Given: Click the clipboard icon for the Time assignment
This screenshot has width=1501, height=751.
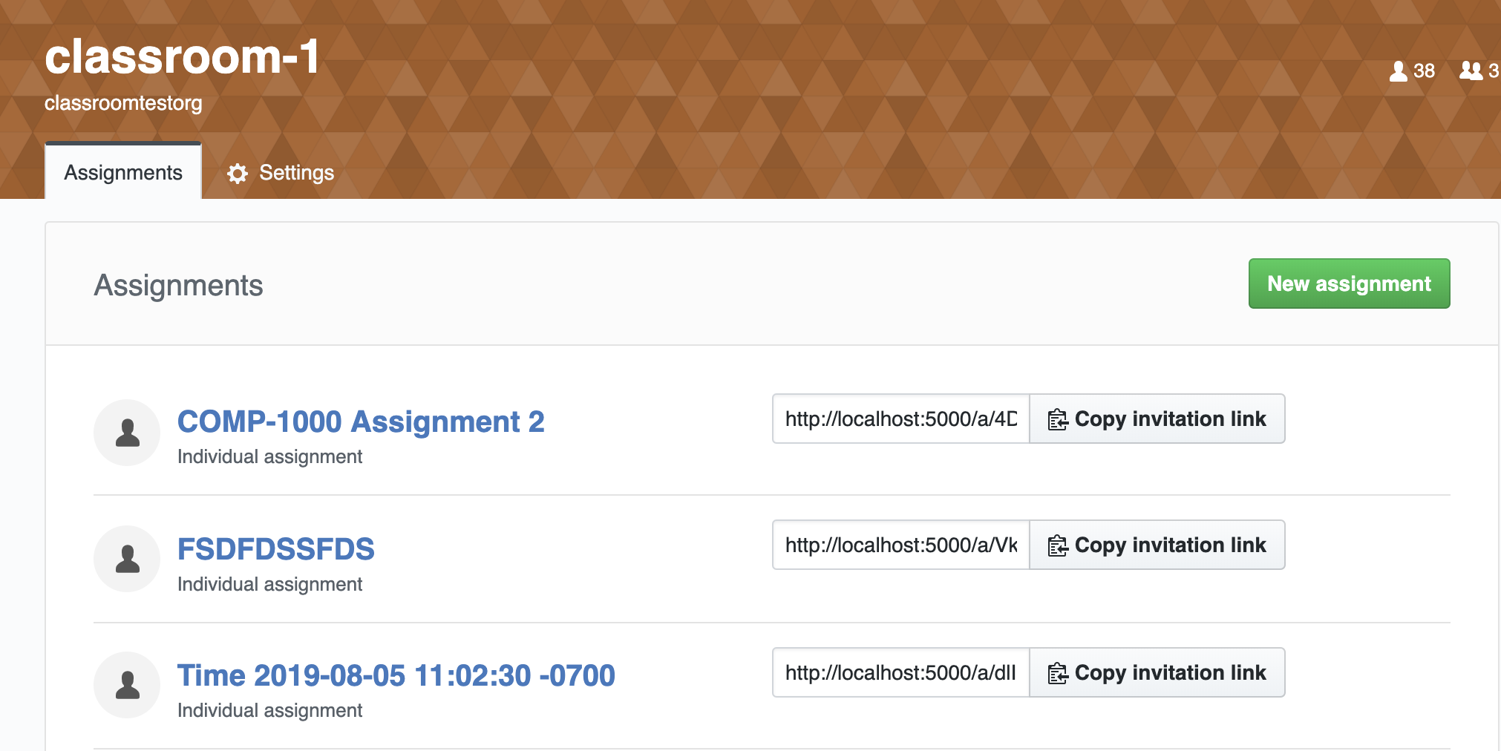Looking at the screenshot, I should (x=1057, y=672).
